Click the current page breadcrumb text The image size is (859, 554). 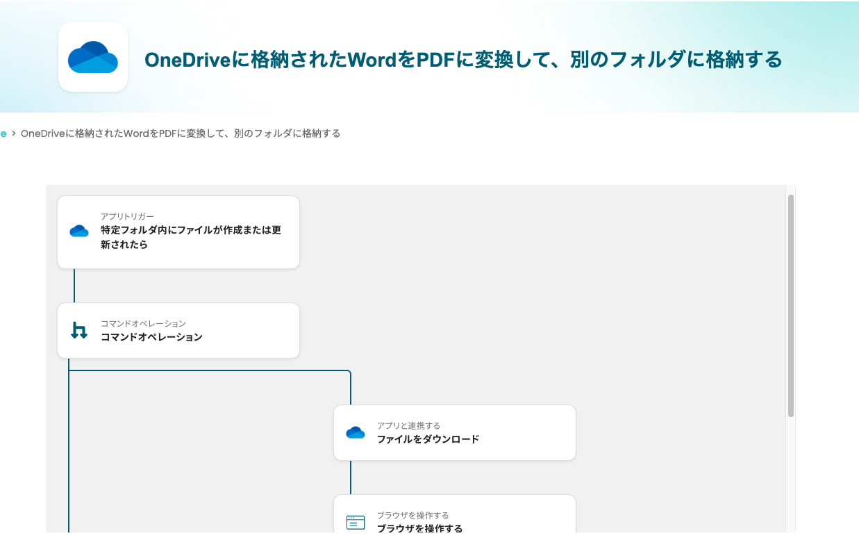(x=181, y=133)
